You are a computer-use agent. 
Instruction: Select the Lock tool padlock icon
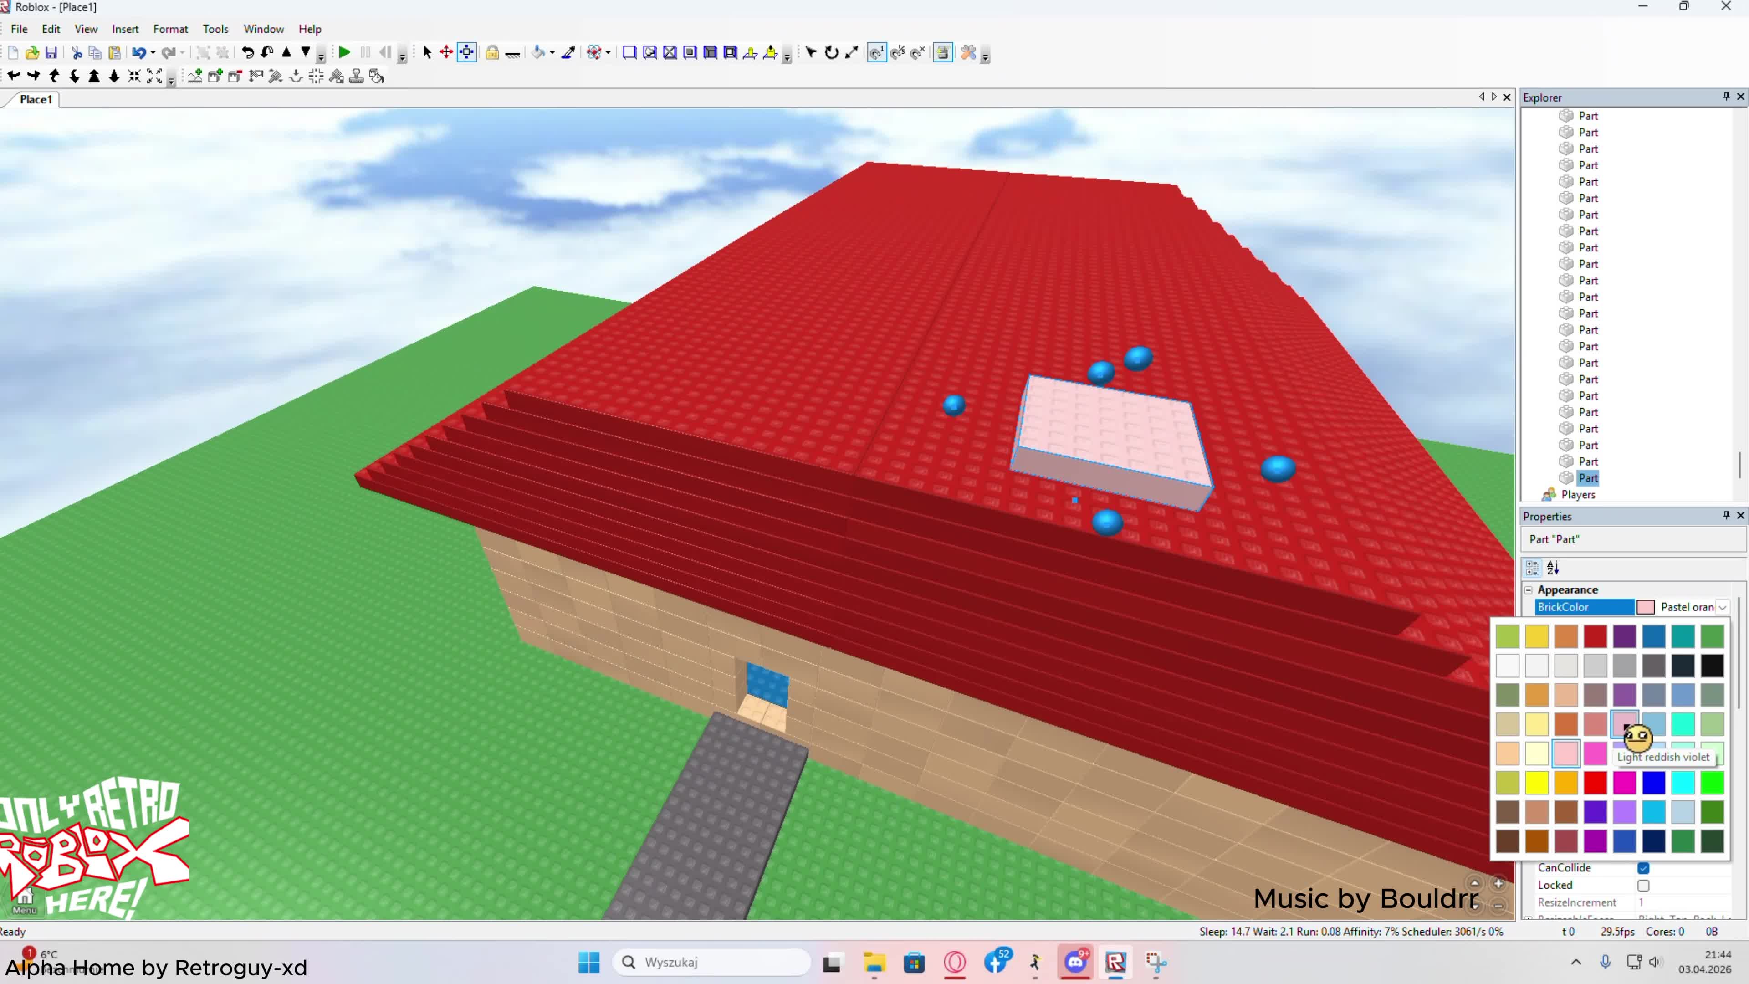(492, 52)
